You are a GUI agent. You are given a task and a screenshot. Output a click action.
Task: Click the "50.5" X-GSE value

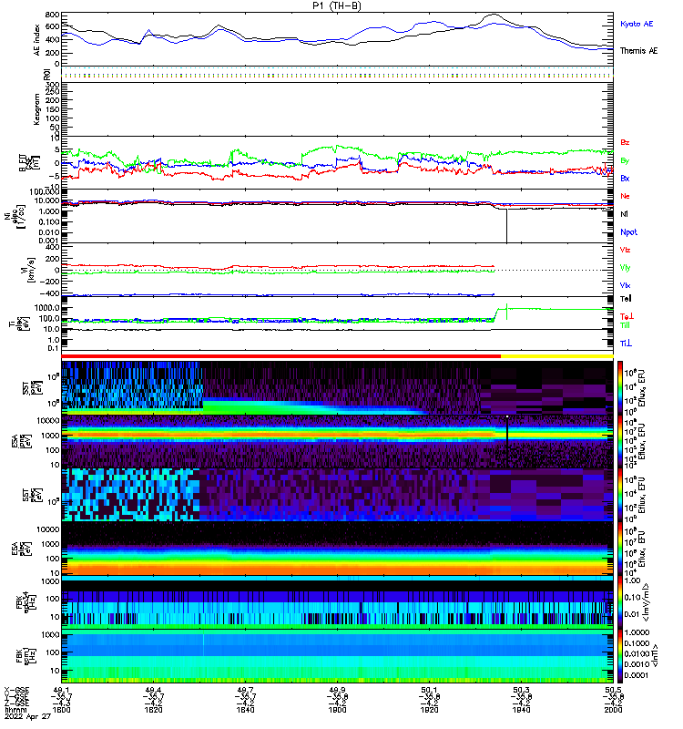click(613, 690)
